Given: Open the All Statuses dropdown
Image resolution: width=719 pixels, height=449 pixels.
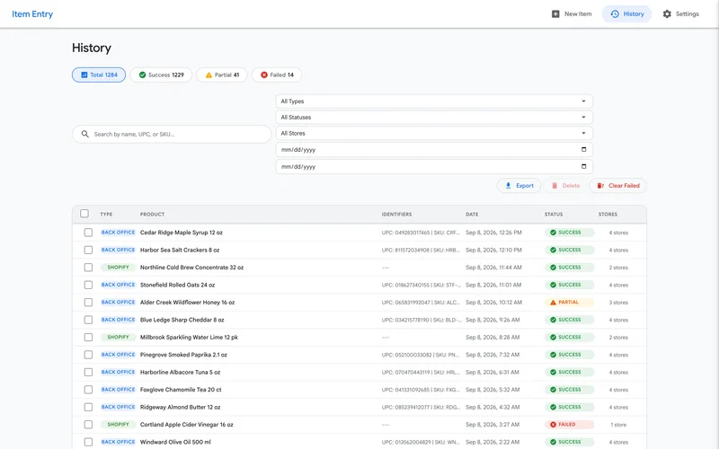Looking at the screenshot, I should 434,118.
